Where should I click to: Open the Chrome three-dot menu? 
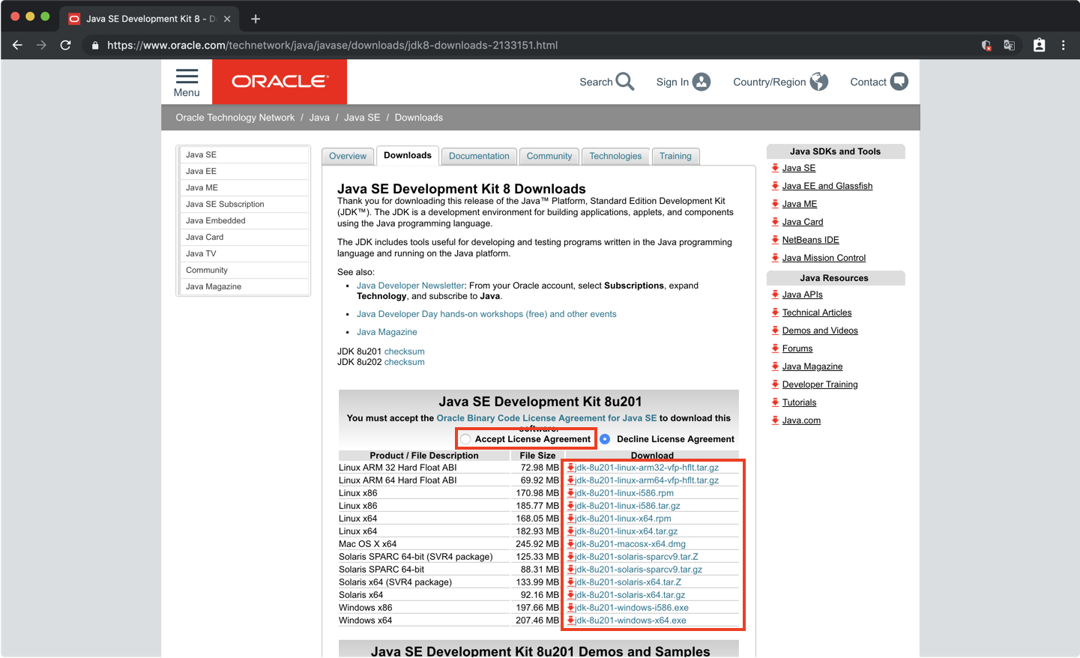click(1063, 45)
